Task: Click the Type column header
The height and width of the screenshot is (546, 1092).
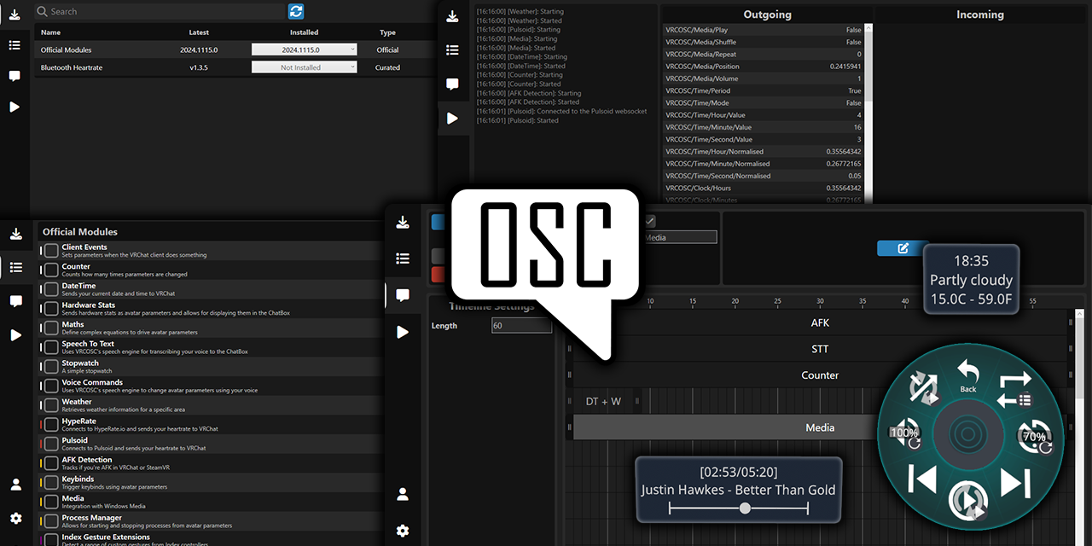Action: (x=387, y=32)
